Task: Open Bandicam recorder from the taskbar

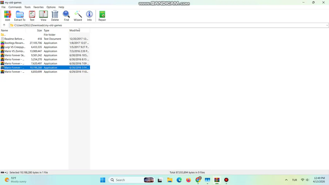Action: tap(226, 180)
